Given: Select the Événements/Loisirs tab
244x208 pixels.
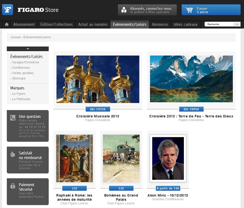Looking at the screenshot, I should (x=130, y=24).
